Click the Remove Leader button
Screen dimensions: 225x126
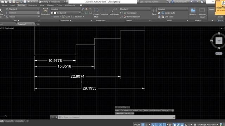[x=132, y=17]
